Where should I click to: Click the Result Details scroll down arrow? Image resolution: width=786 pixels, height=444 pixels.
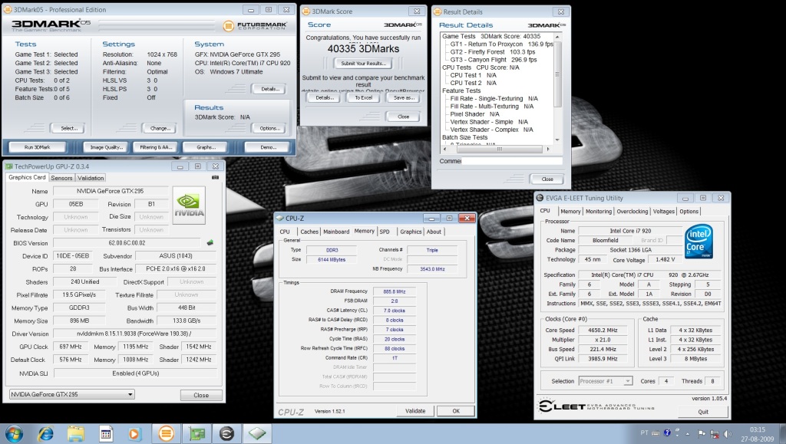557,140
